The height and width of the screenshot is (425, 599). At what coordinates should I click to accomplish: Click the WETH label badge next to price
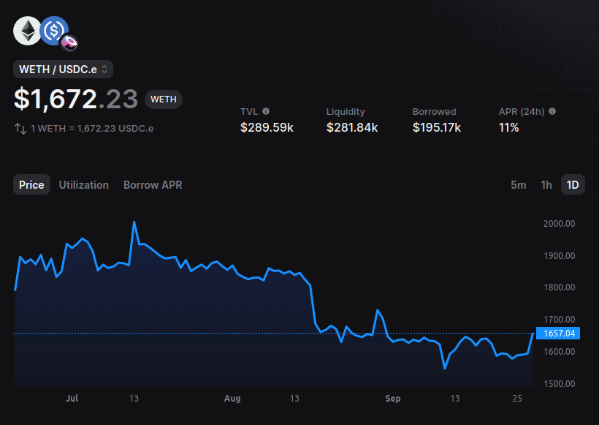tap(163, 99)
